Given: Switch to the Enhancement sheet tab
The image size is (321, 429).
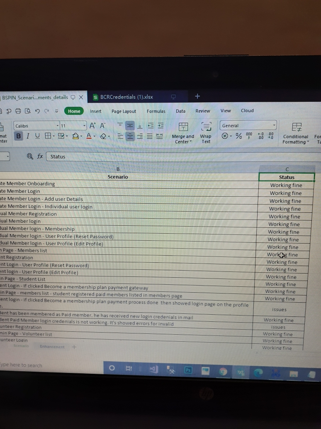Looking at the screenshot, I should point(52,346).
